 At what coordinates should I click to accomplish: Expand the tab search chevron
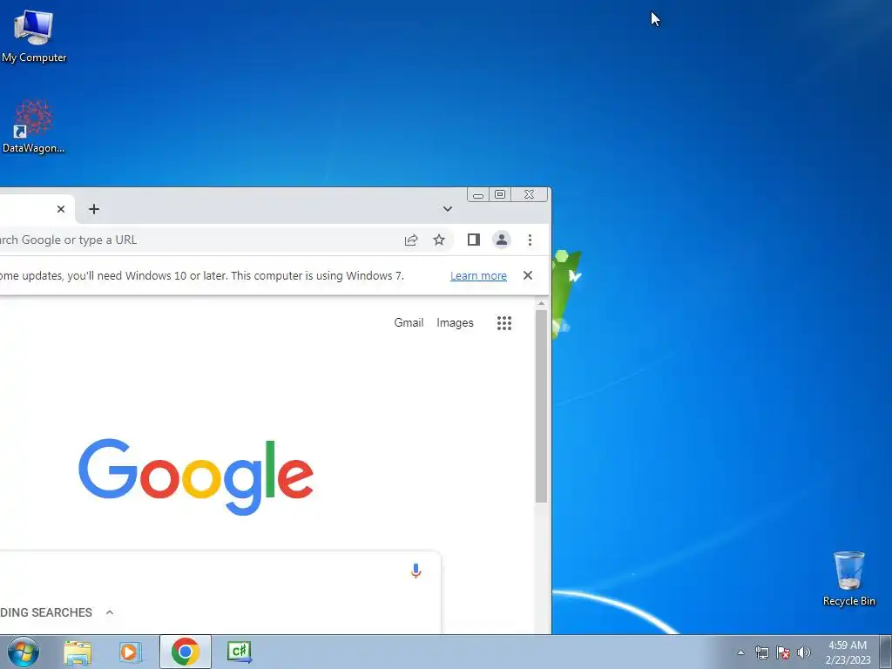coord(448,209)
